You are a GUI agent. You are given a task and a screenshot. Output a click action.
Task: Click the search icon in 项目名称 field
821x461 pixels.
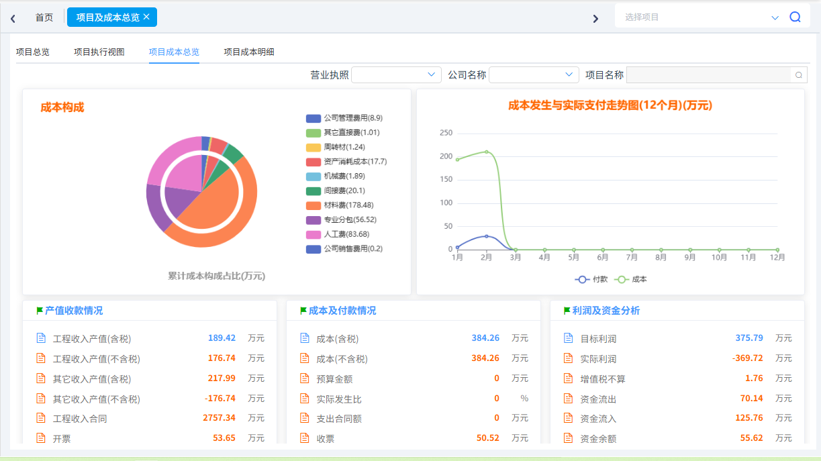(798, 74)
